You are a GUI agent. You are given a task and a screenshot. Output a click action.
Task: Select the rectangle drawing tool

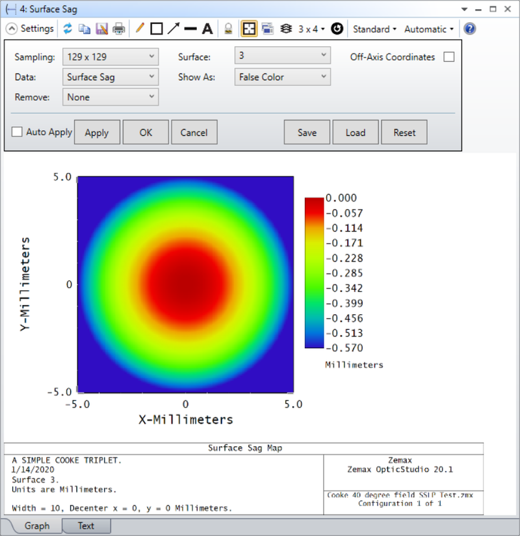(156, 29)
